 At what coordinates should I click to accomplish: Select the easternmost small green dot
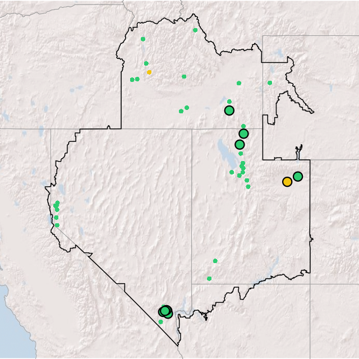tap(270, 83)
